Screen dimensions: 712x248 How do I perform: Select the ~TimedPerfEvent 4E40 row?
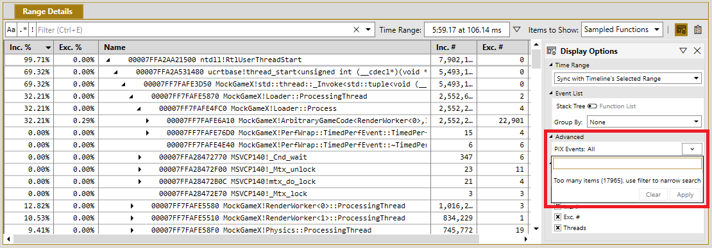pyautogui.click(x=266, y=145)
